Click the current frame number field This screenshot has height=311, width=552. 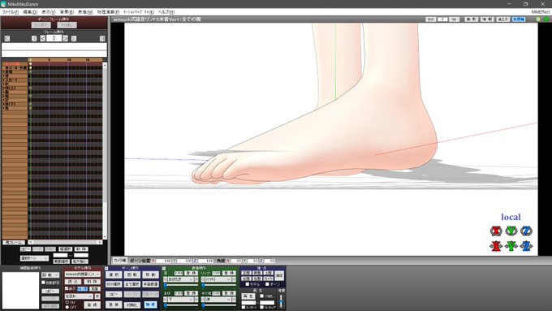click(54, 38)
